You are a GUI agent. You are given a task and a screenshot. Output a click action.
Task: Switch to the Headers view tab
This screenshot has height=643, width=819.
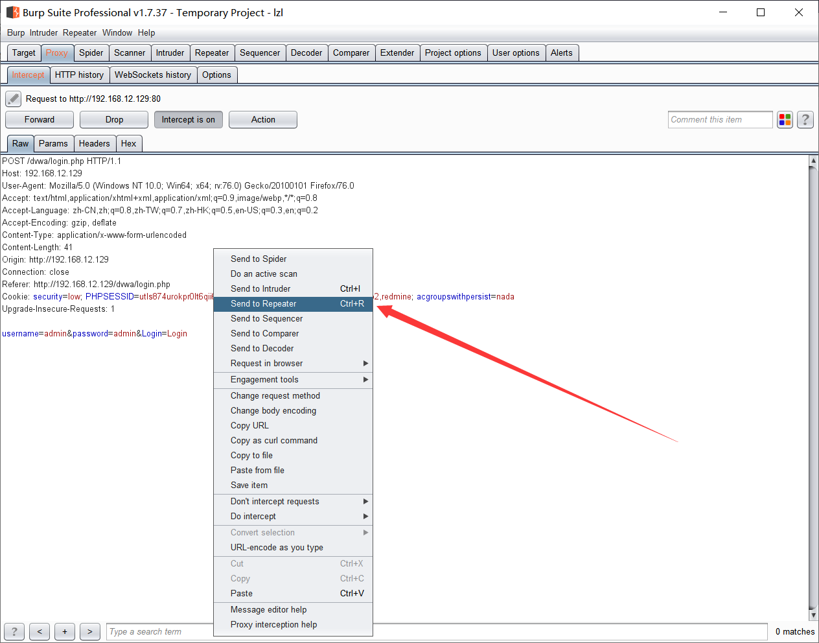[95, 144]
